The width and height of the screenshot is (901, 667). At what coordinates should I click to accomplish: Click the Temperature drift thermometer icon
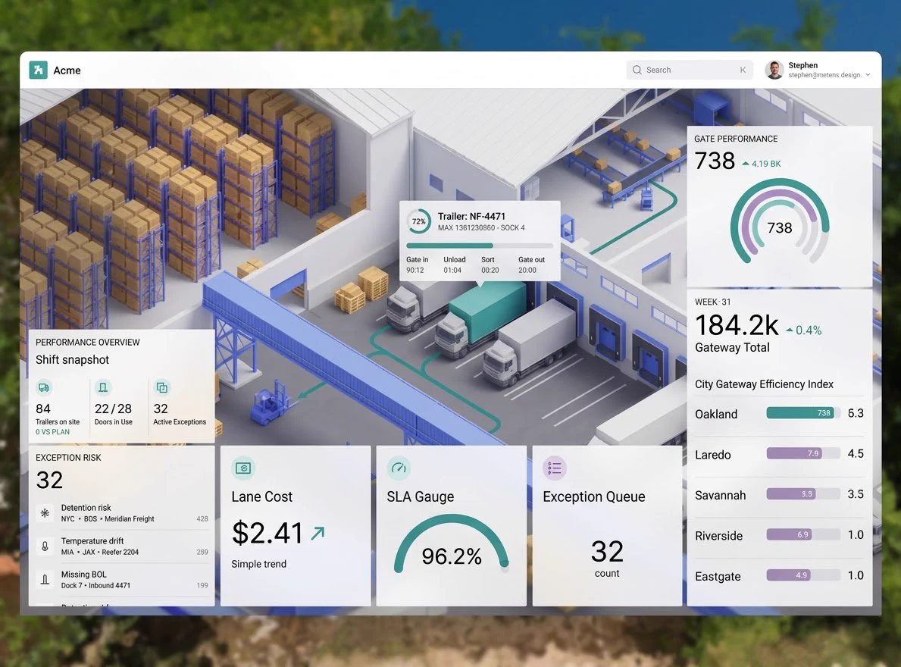[45, 546]
